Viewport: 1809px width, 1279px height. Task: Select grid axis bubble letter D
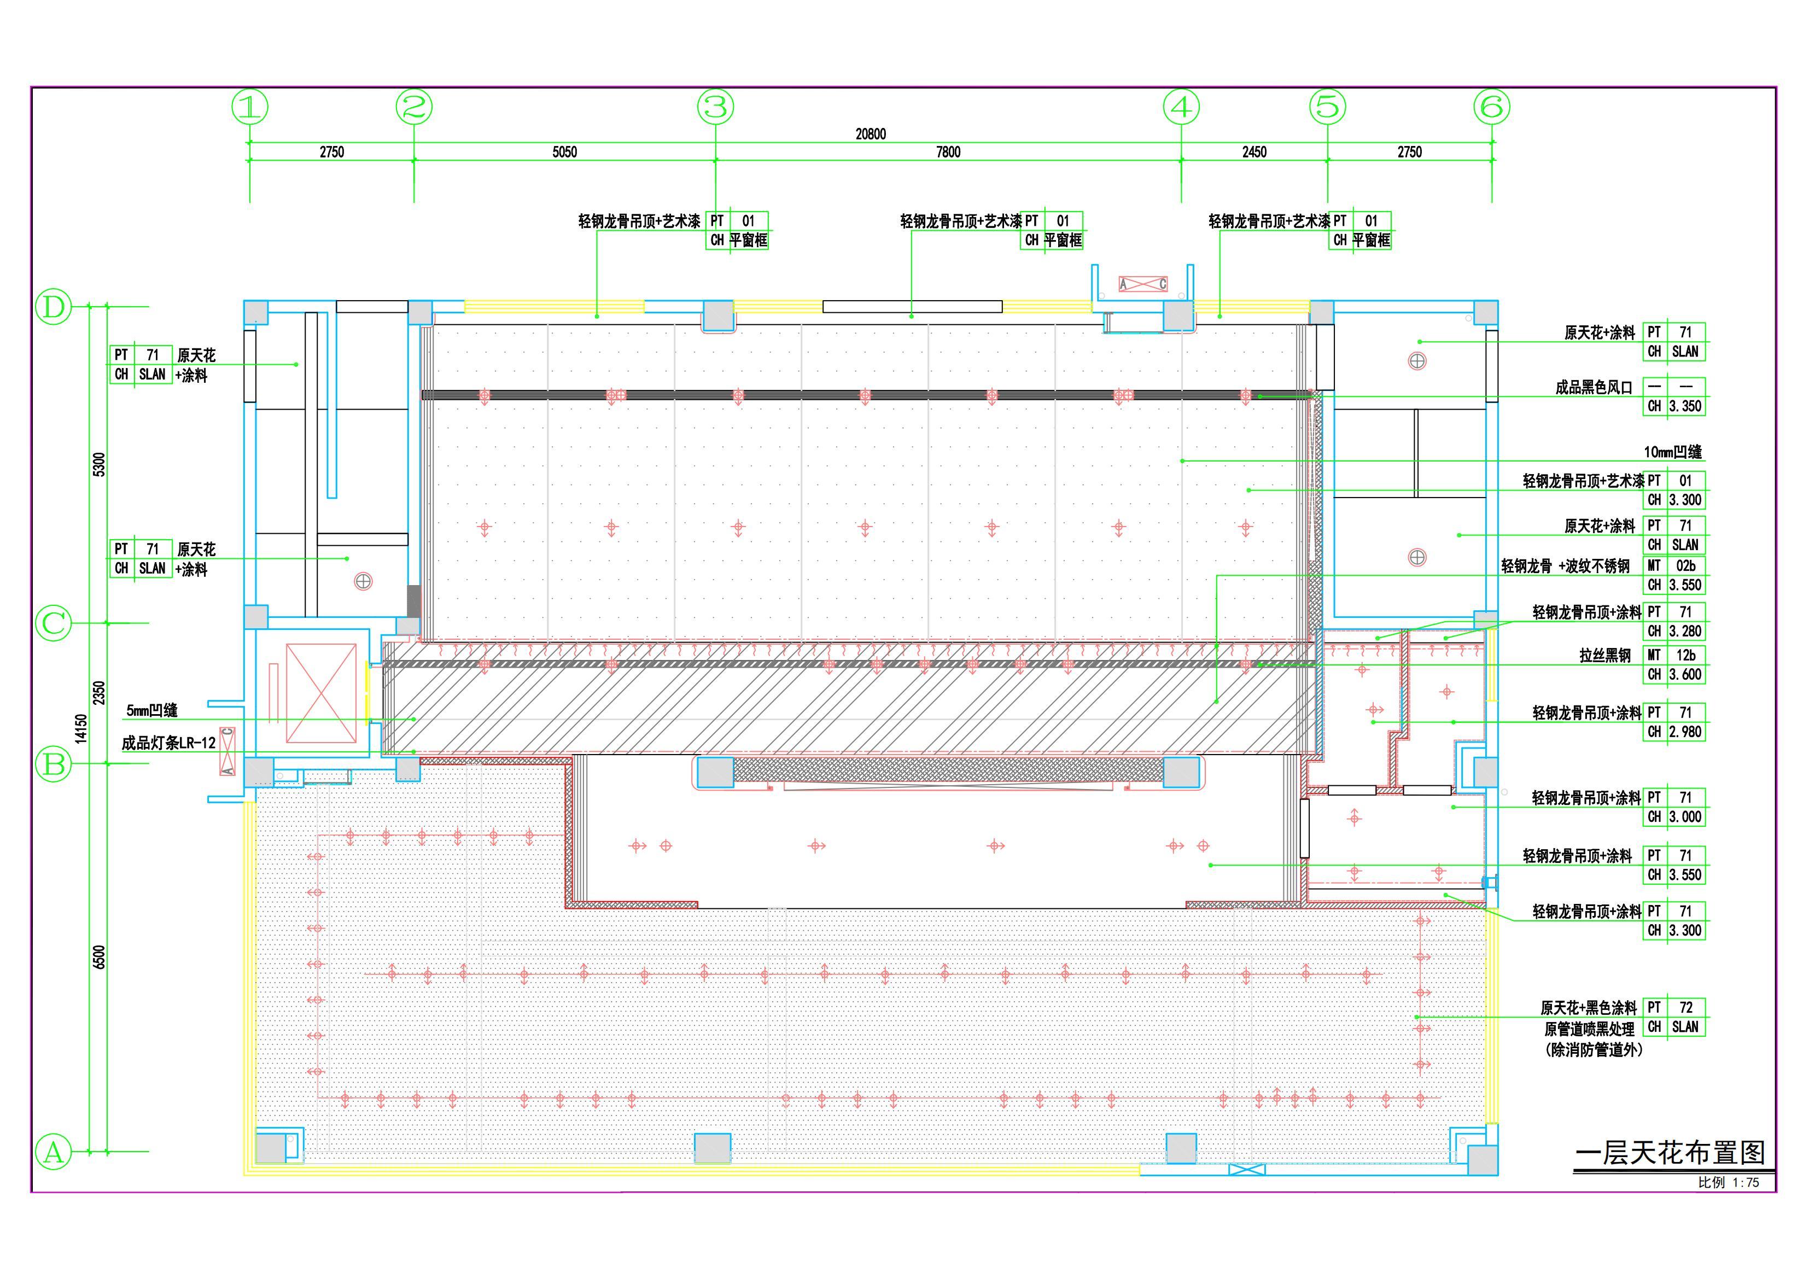tap(54, 307)
